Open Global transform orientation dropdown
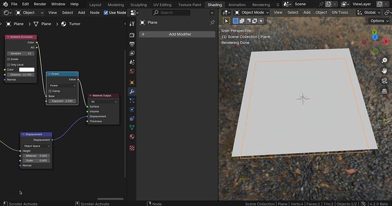Image resolution: width=392 pixels, height=206 pixels. (369, 12)
